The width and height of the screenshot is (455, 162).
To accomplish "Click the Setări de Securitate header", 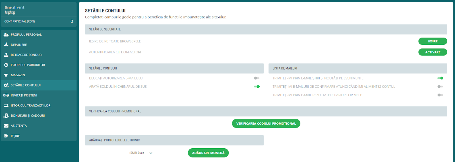I will pos(266,29).
